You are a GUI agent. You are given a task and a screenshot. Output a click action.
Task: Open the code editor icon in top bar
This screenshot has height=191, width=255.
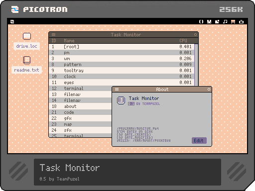tap(201, 21)
